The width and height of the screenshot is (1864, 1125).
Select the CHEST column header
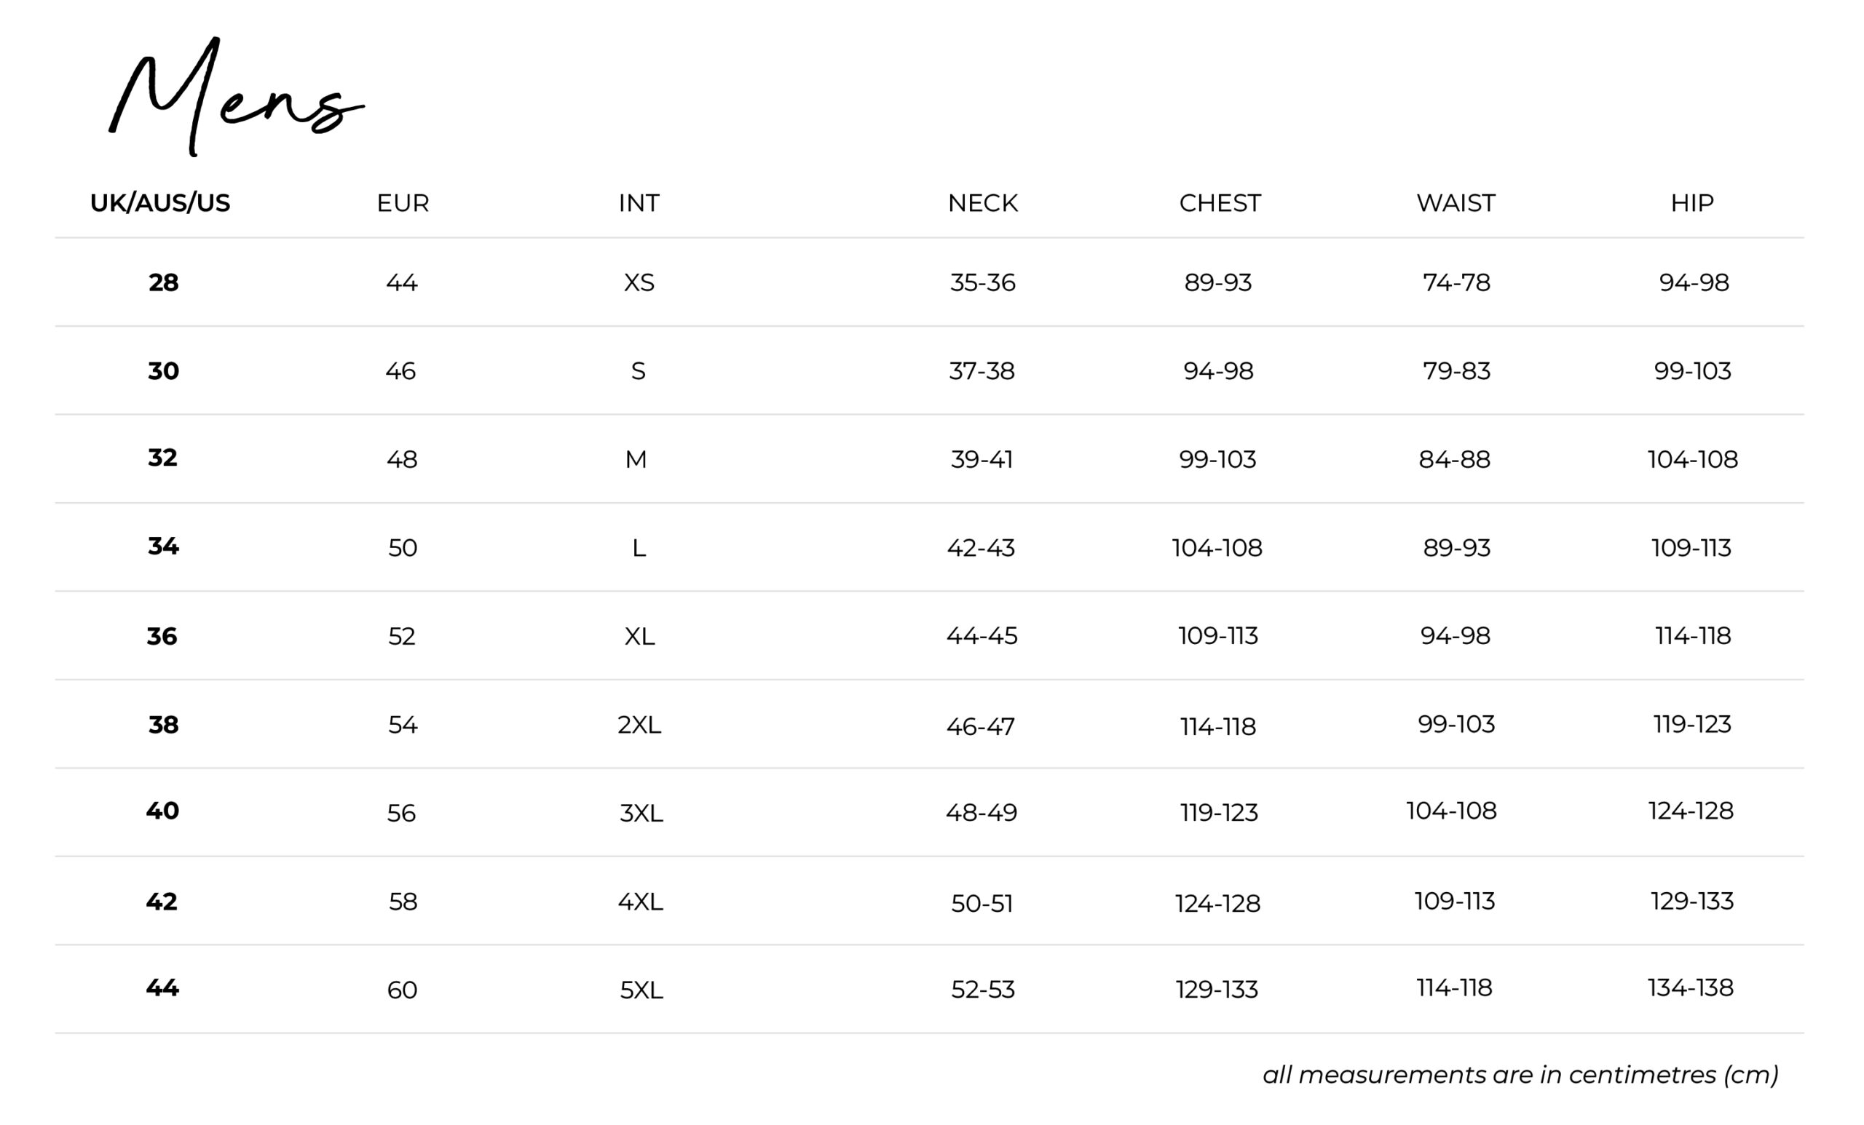point(1220,202)
